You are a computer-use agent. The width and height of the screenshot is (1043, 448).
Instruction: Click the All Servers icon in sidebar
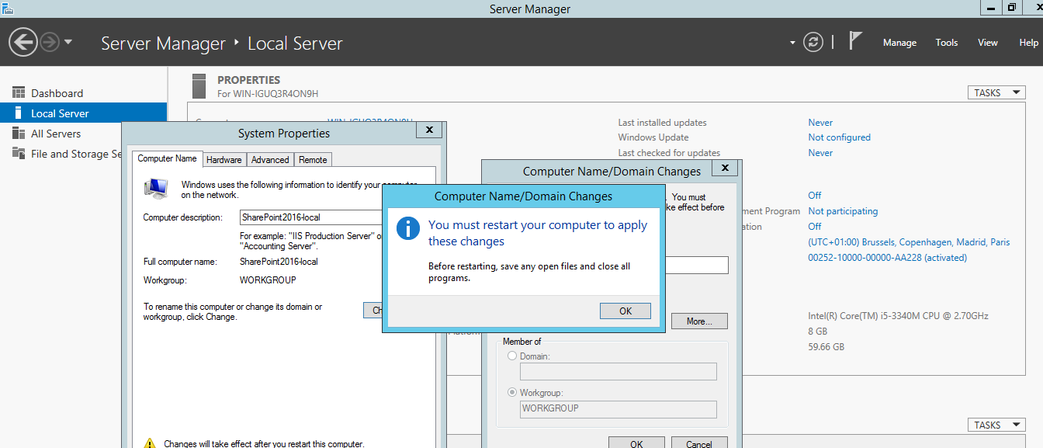[19, 134]
